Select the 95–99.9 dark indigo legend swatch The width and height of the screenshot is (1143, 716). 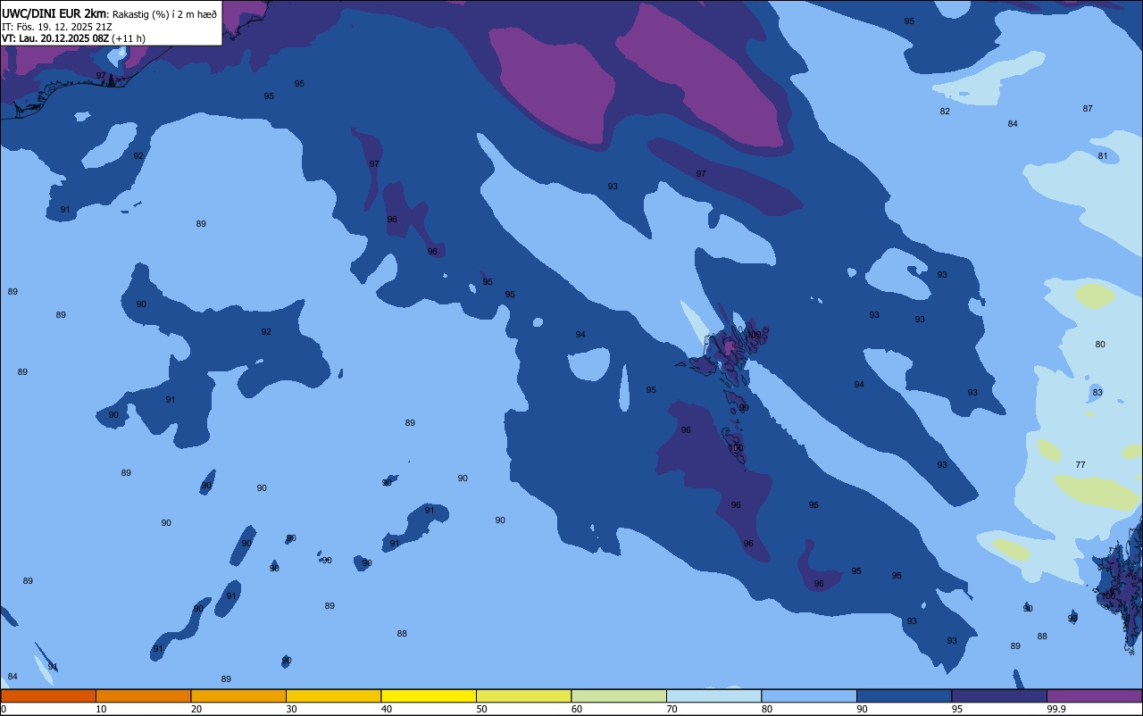click(999, 695)
